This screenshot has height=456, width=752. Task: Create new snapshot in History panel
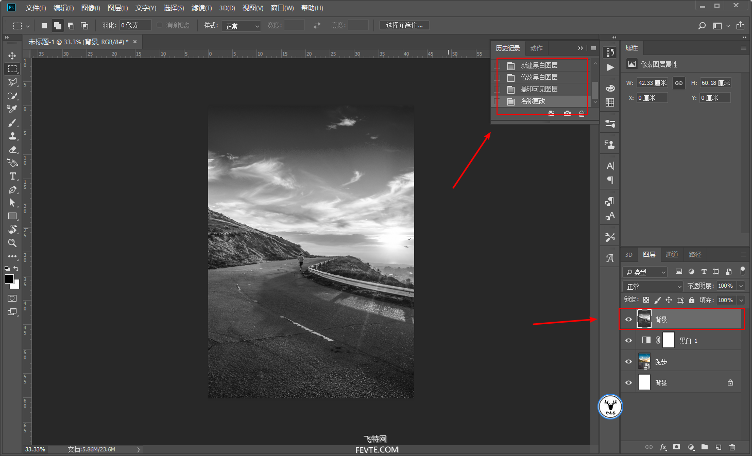click(567, 113)
